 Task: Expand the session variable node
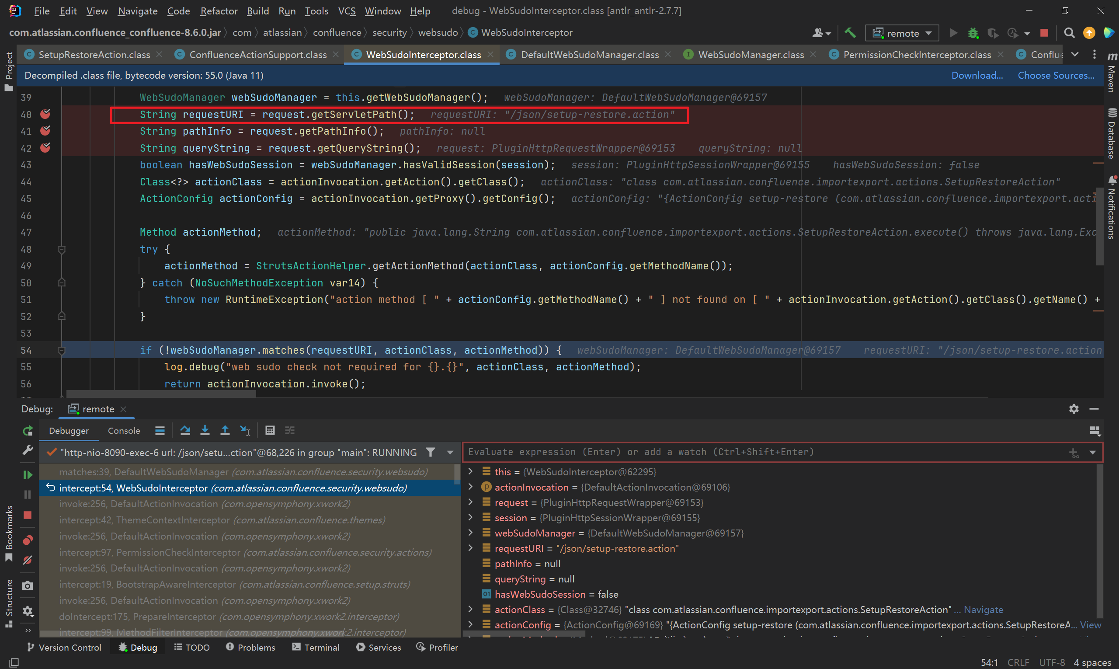470,518
